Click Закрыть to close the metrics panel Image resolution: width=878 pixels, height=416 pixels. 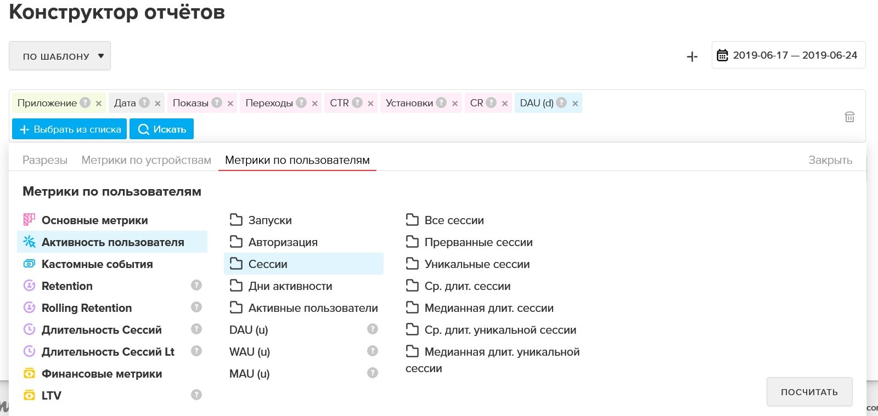point(830,160)
